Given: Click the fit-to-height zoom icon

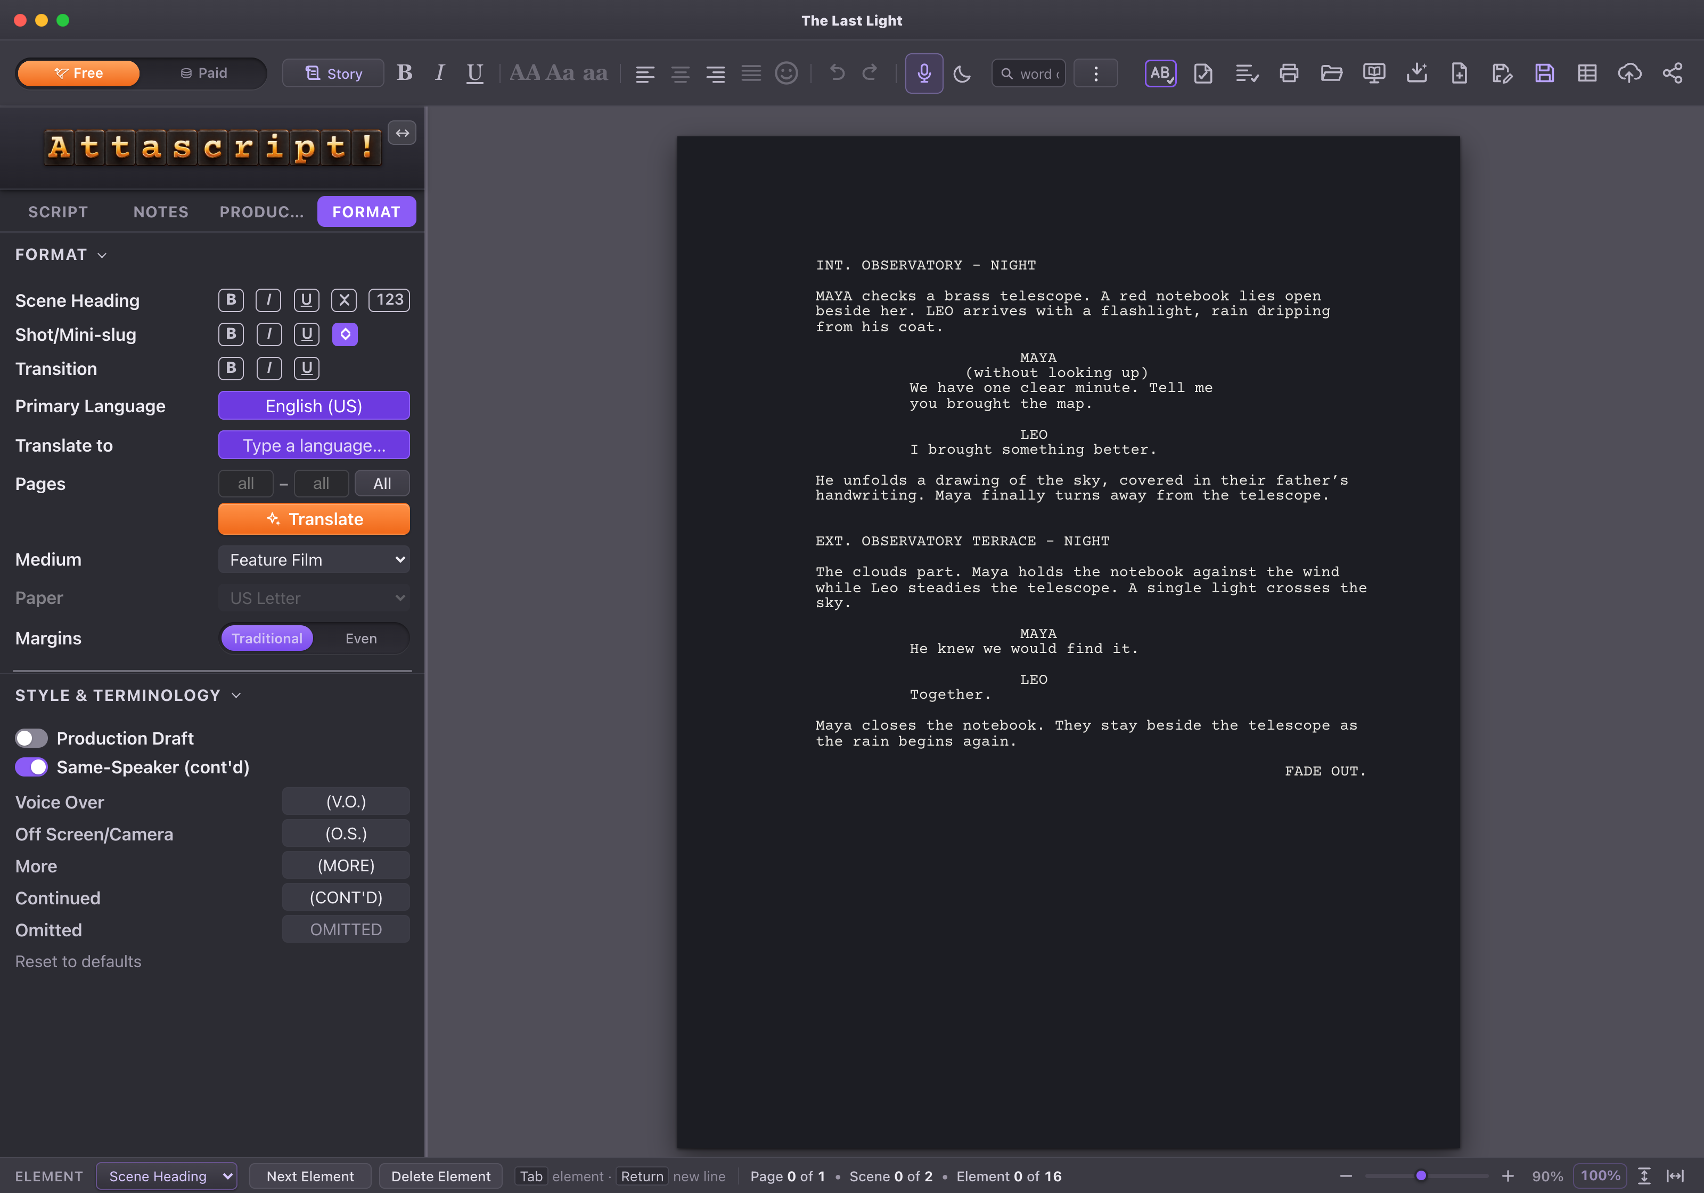Looking at the screenshot, I should (x=1644, y=1176).
